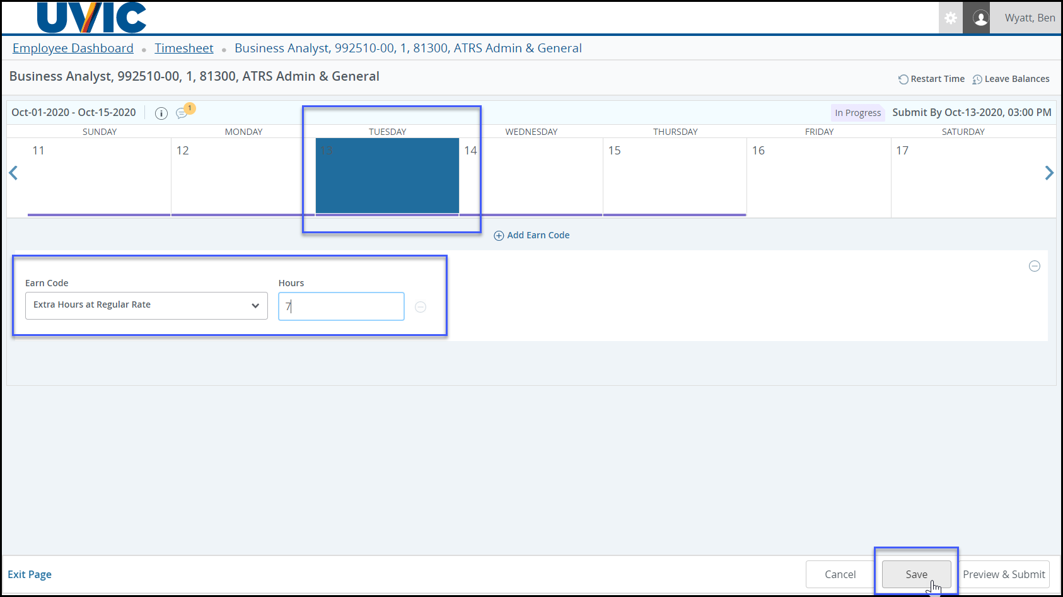Click Restart Time
Screen dimensions: 1063x597
tap(931, 79)
